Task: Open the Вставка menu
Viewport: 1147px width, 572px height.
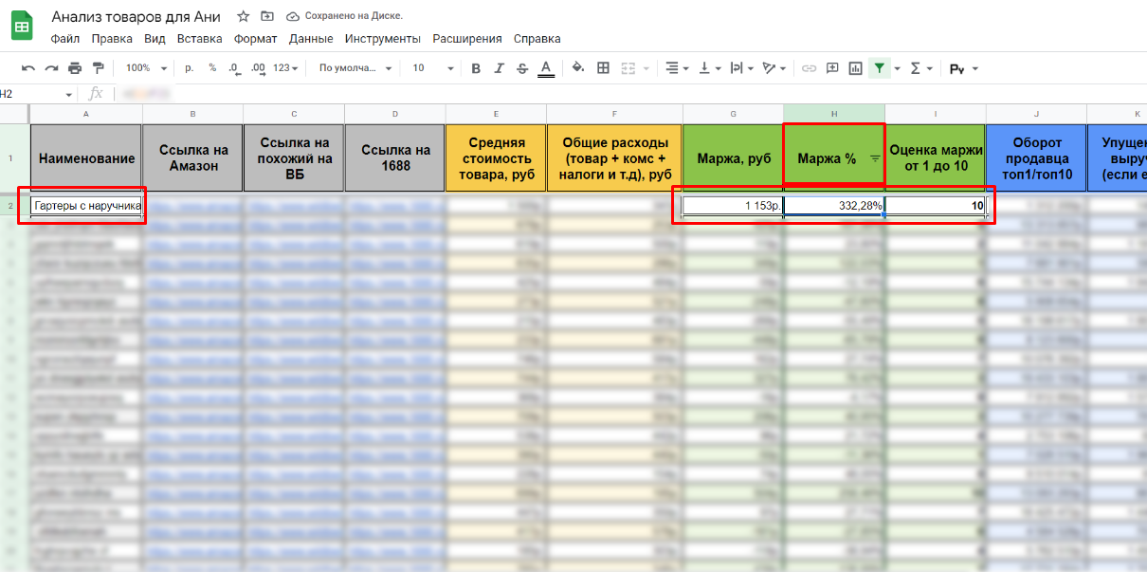Action: pos(199,39)
